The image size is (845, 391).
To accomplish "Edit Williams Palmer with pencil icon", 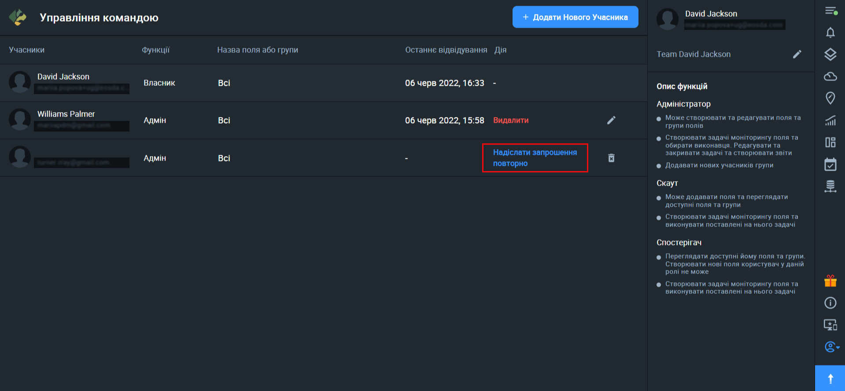I will tap(611, 120).
